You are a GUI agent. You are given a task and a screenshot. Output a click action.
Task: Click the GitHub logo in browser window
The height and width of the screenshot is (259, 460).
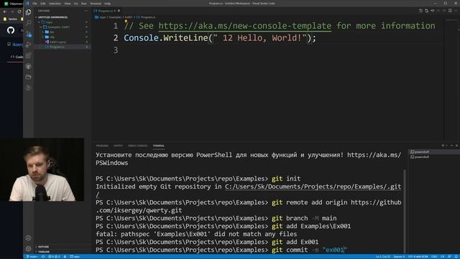11,30
